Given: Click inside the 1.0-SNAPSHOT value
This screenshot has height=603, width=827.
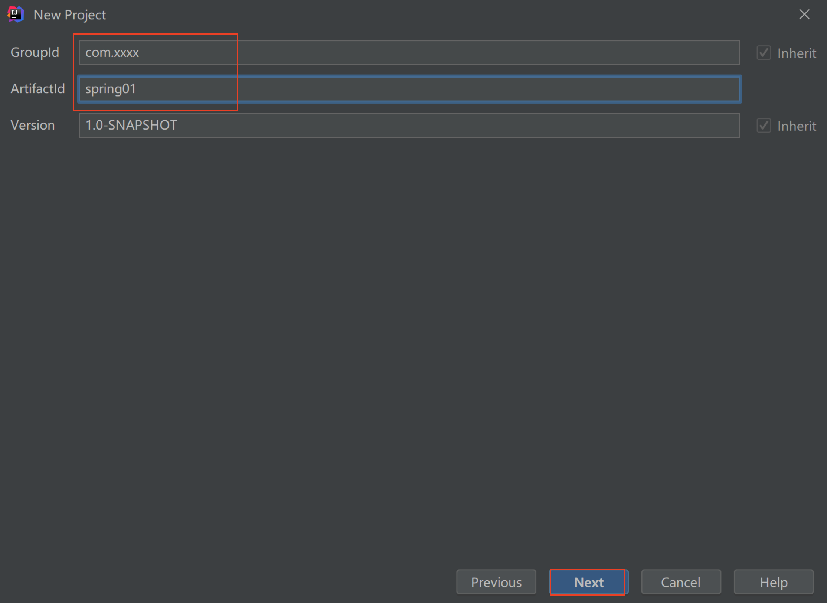Looking at the screenshot, I should point(131,126).
